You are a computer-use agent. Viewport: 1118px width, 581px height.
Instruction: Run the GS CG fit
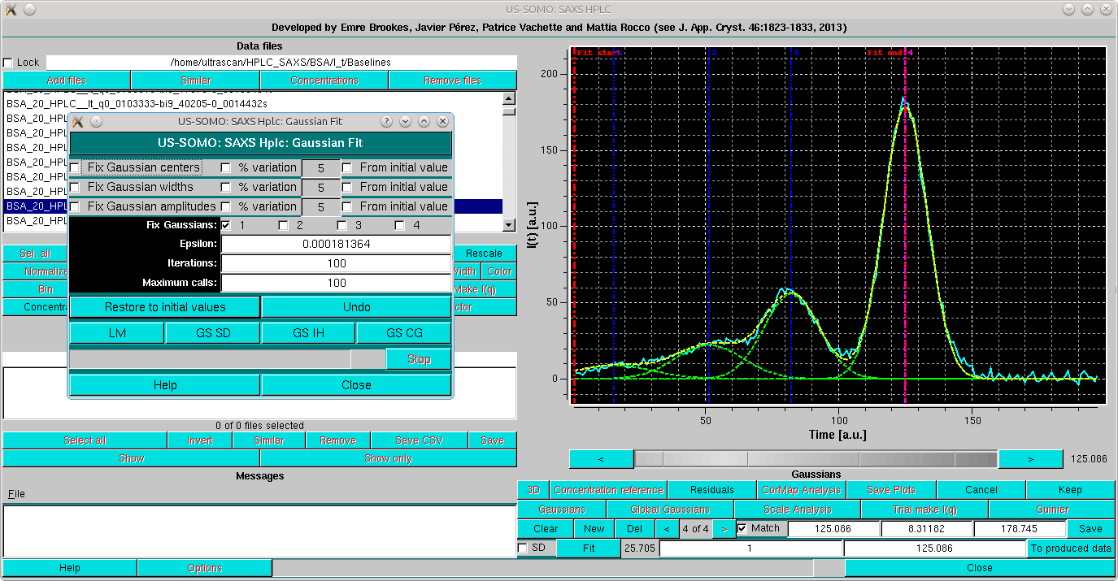point(404,333)
